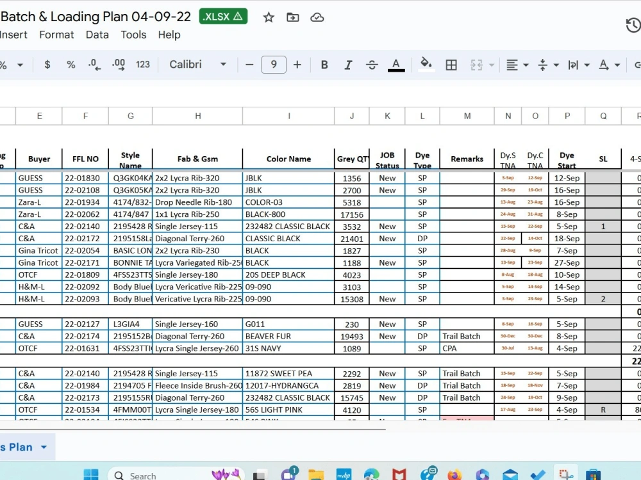Select the cell Drop Needle Rib-180

coord(197,202)
